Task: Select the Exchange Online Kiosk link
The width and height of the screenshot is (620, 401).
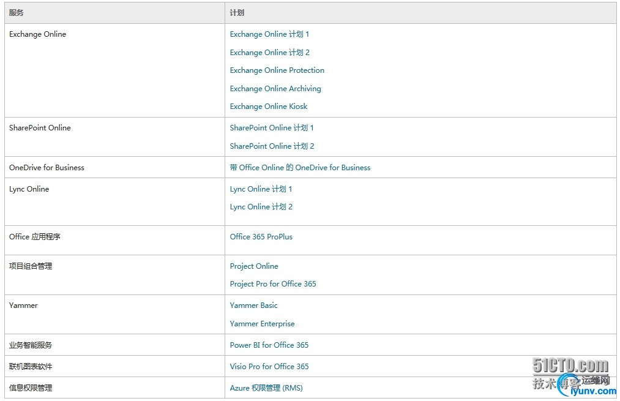Action: 268,107
